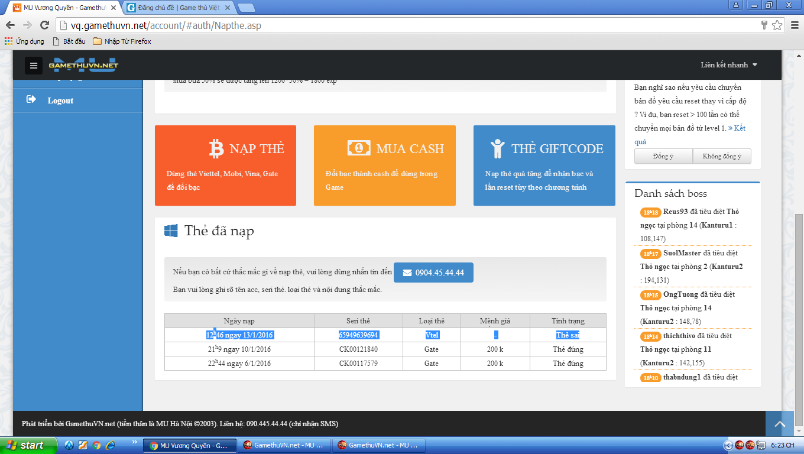Reload the page with the refresh icon

(44, 25)
